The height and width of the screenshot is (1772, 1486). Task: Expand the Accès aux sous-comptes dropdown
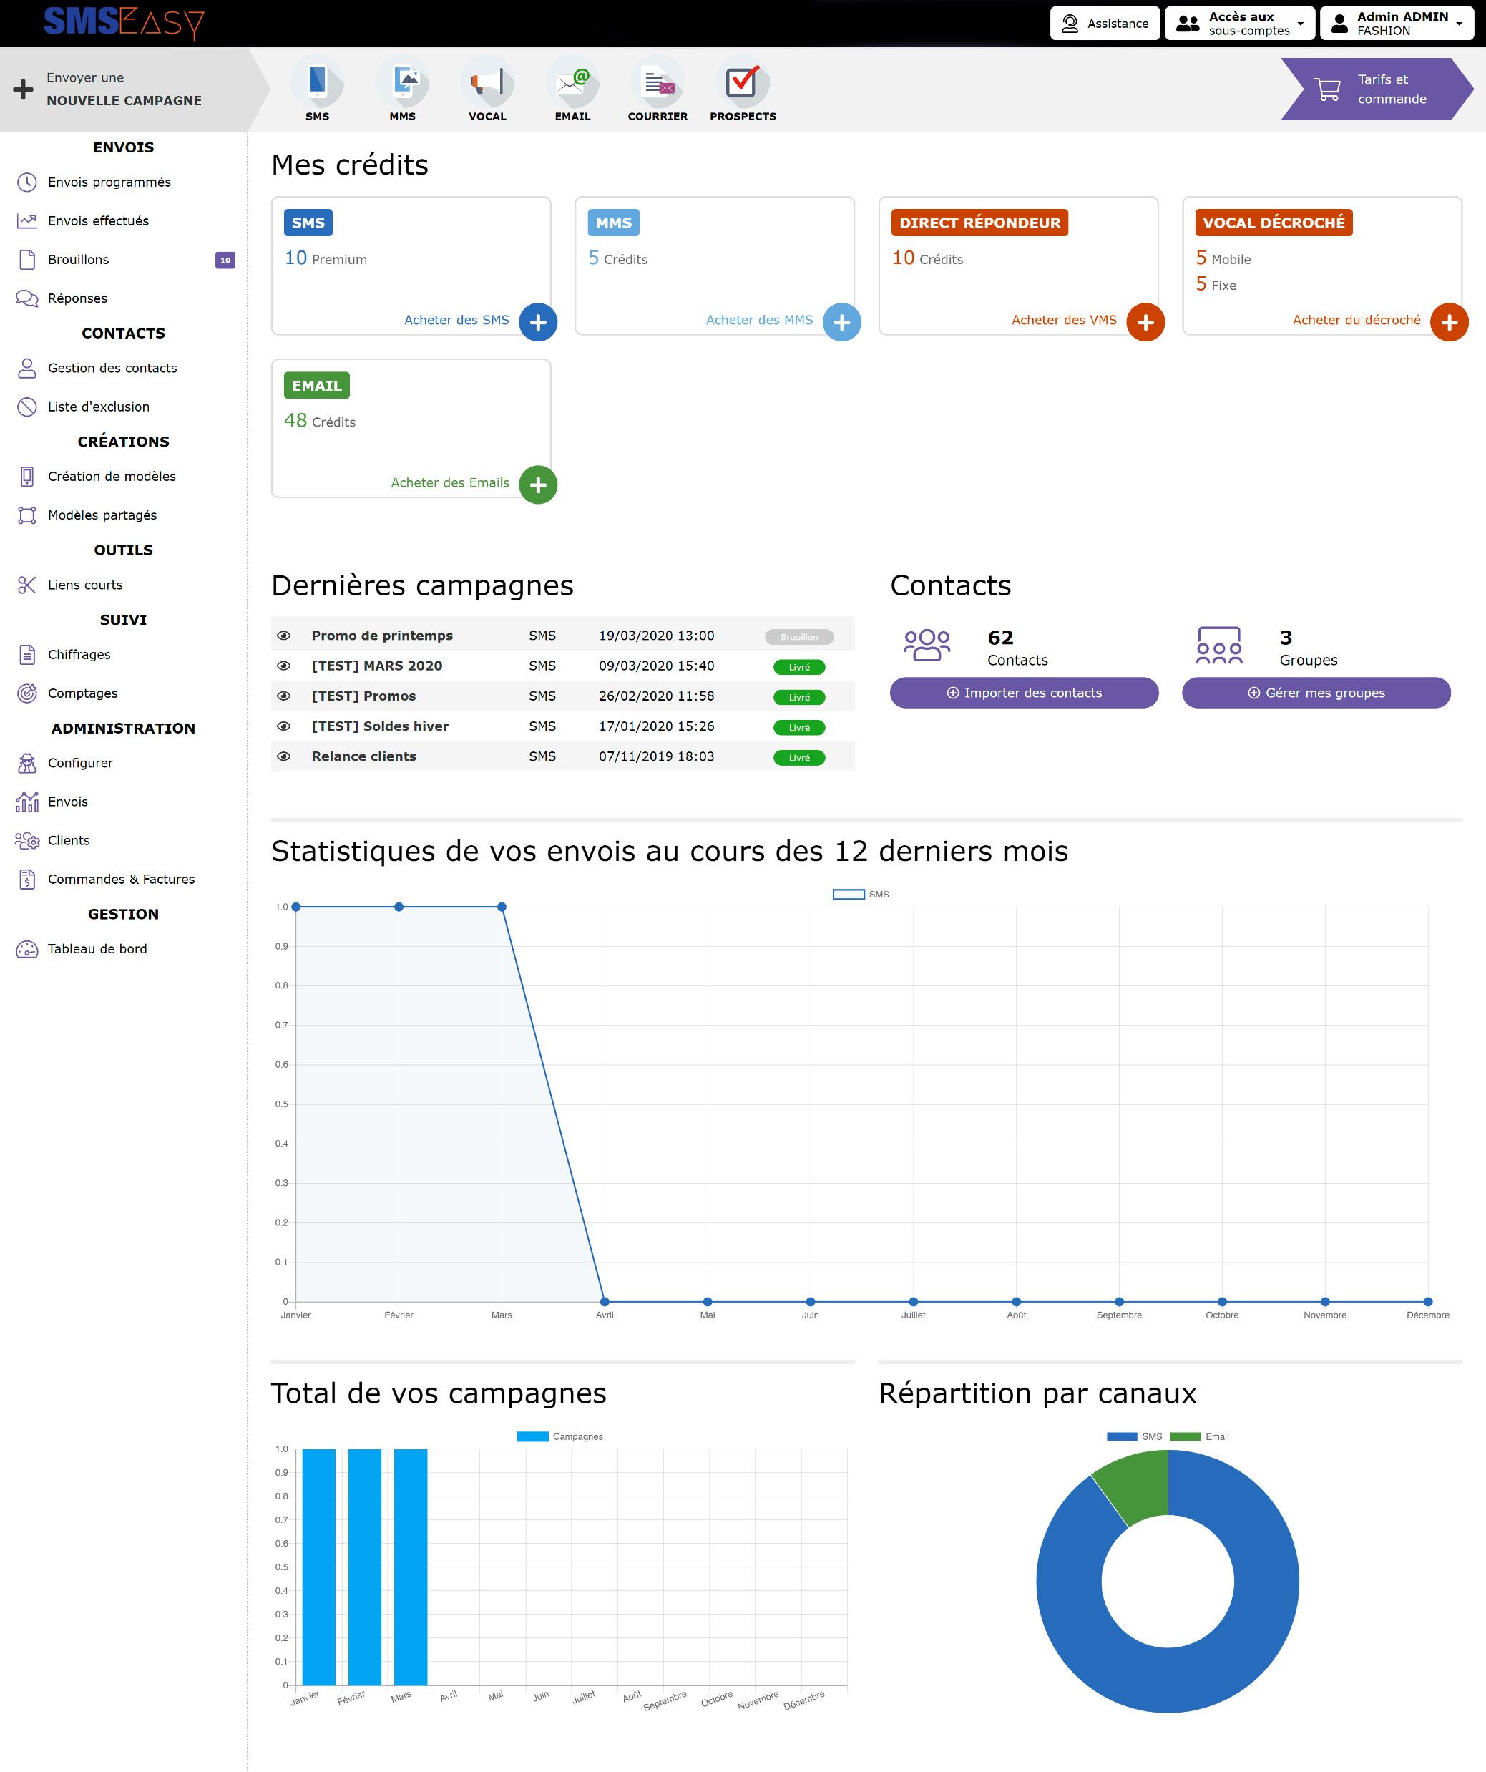[x=1239, y=24]
